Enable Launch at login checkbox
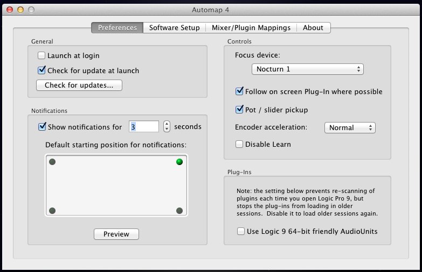The width and height of the screenshot is (422, 272). 41,55
